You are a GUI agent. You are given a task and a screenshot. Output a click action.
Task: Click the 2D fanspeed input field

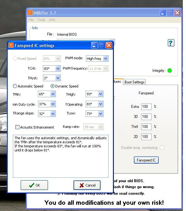[146, 137]
